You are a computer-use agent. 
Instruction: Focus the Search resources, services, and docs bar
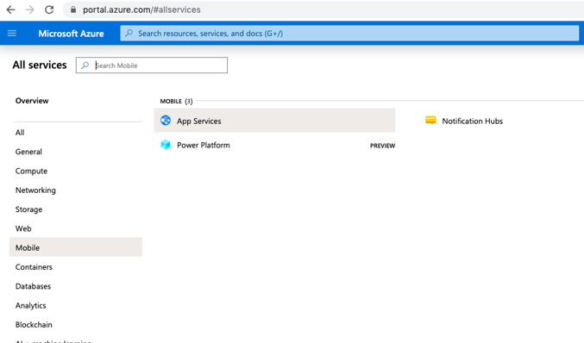tap(349, 33)
